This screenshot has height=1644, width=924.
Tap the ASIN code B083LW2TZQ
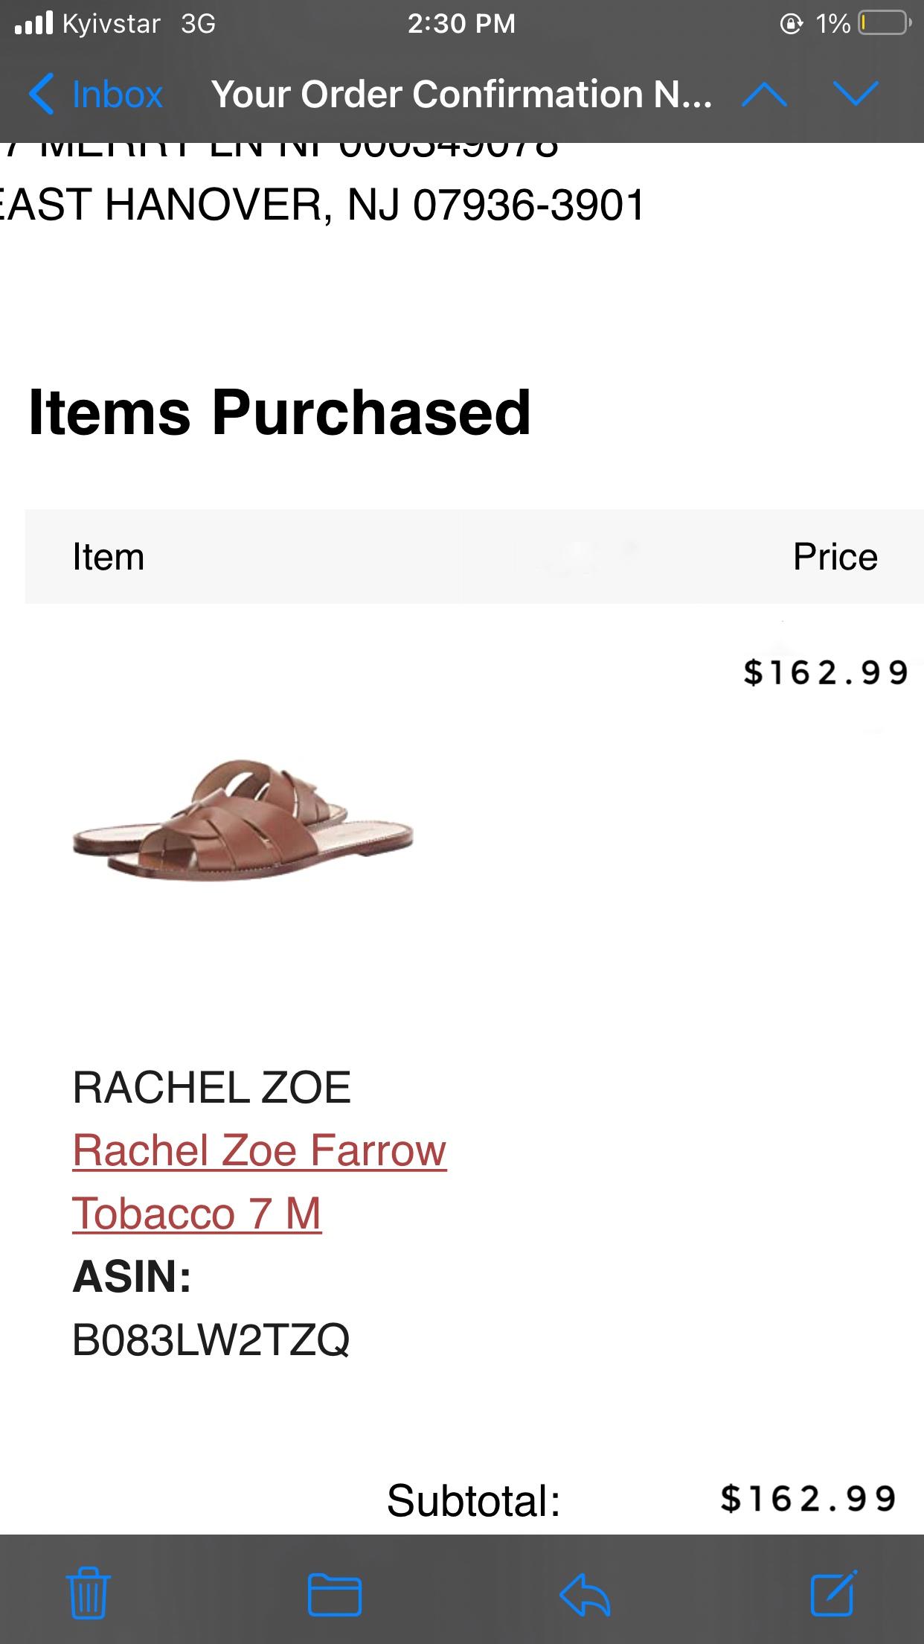click(x=211, y=1339)
